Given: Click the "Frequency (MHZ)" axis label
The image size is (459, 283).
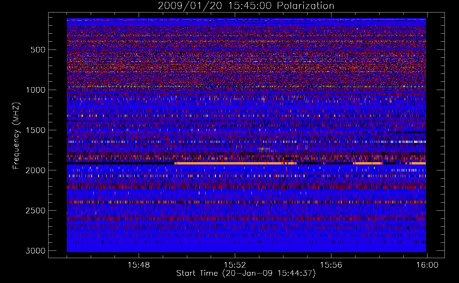Looking at the screenshot, I should tap(16, 136).
